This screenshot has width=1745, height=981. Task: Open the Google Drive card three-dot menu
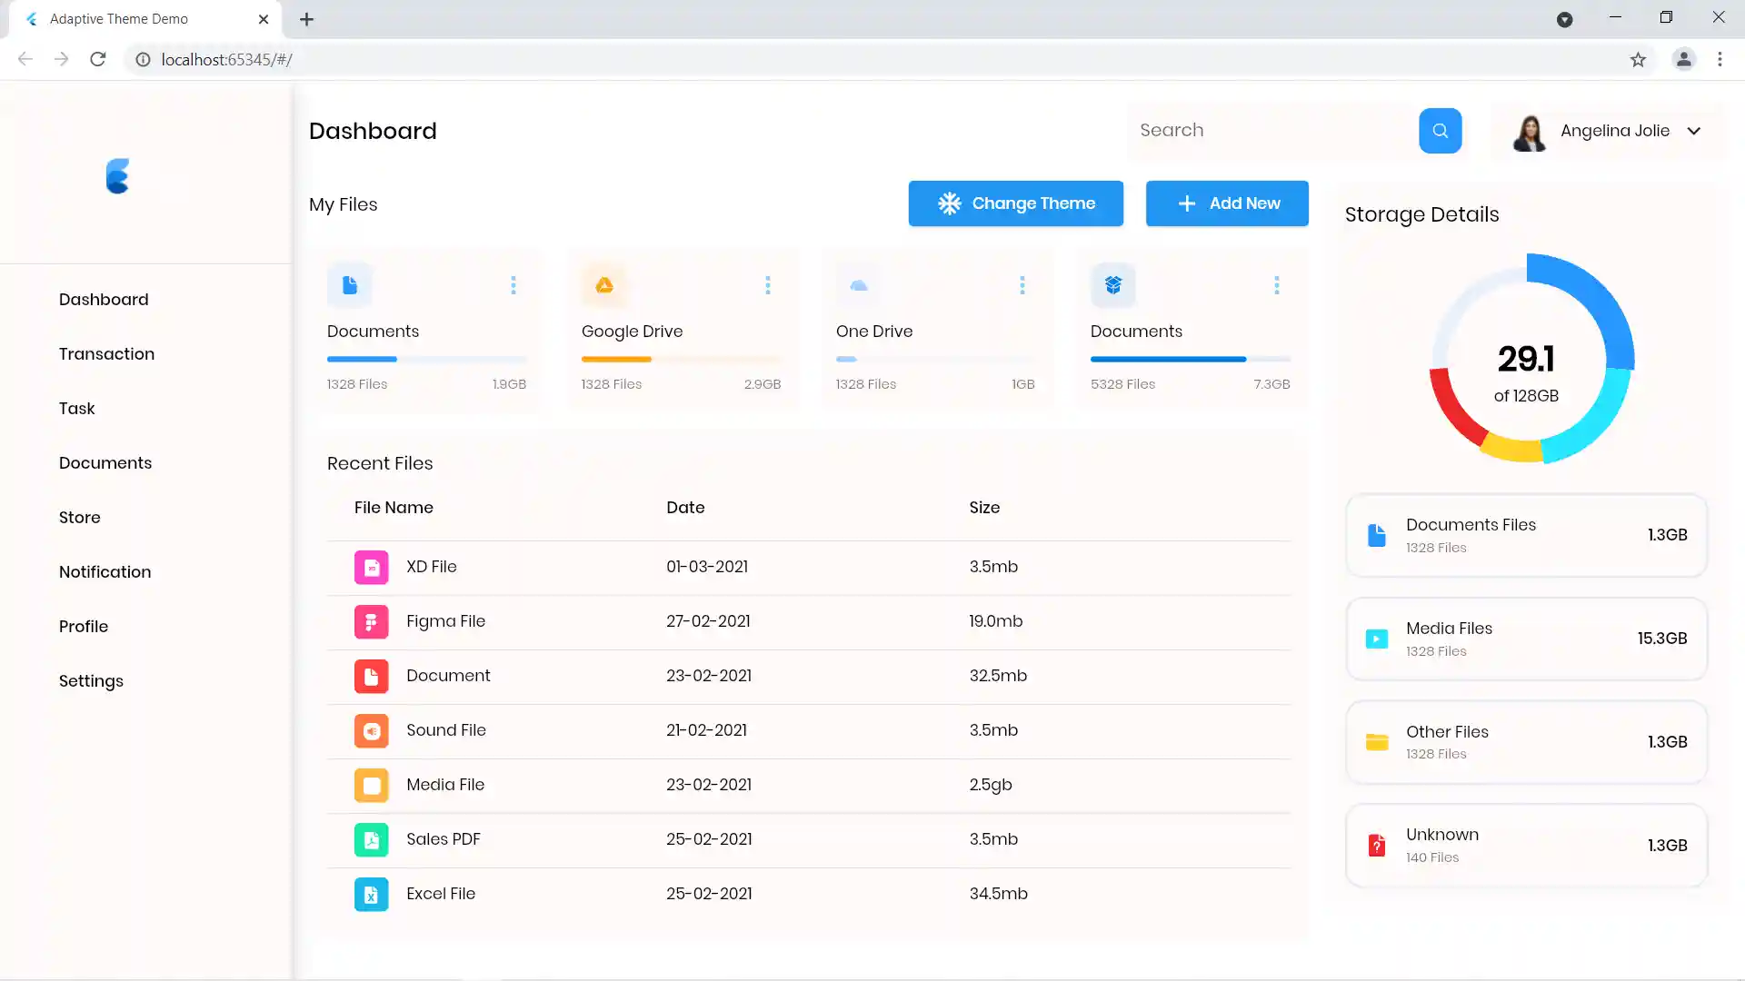(x=768, y=285)
